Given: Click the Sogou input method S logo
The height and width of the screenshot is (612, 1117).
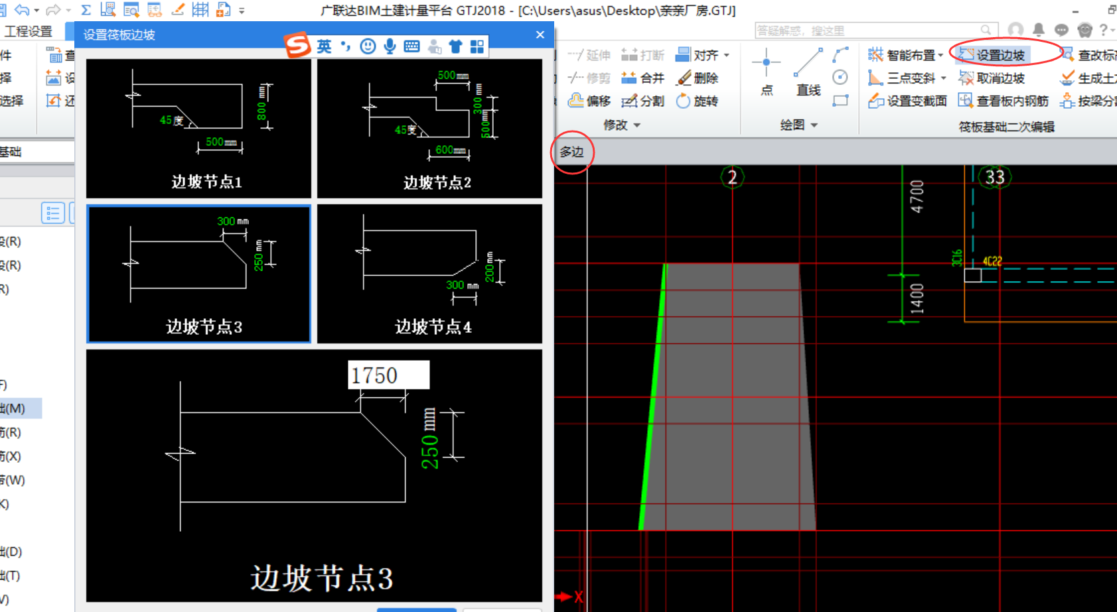Looking at the screenshot, I should pos(297,45).
